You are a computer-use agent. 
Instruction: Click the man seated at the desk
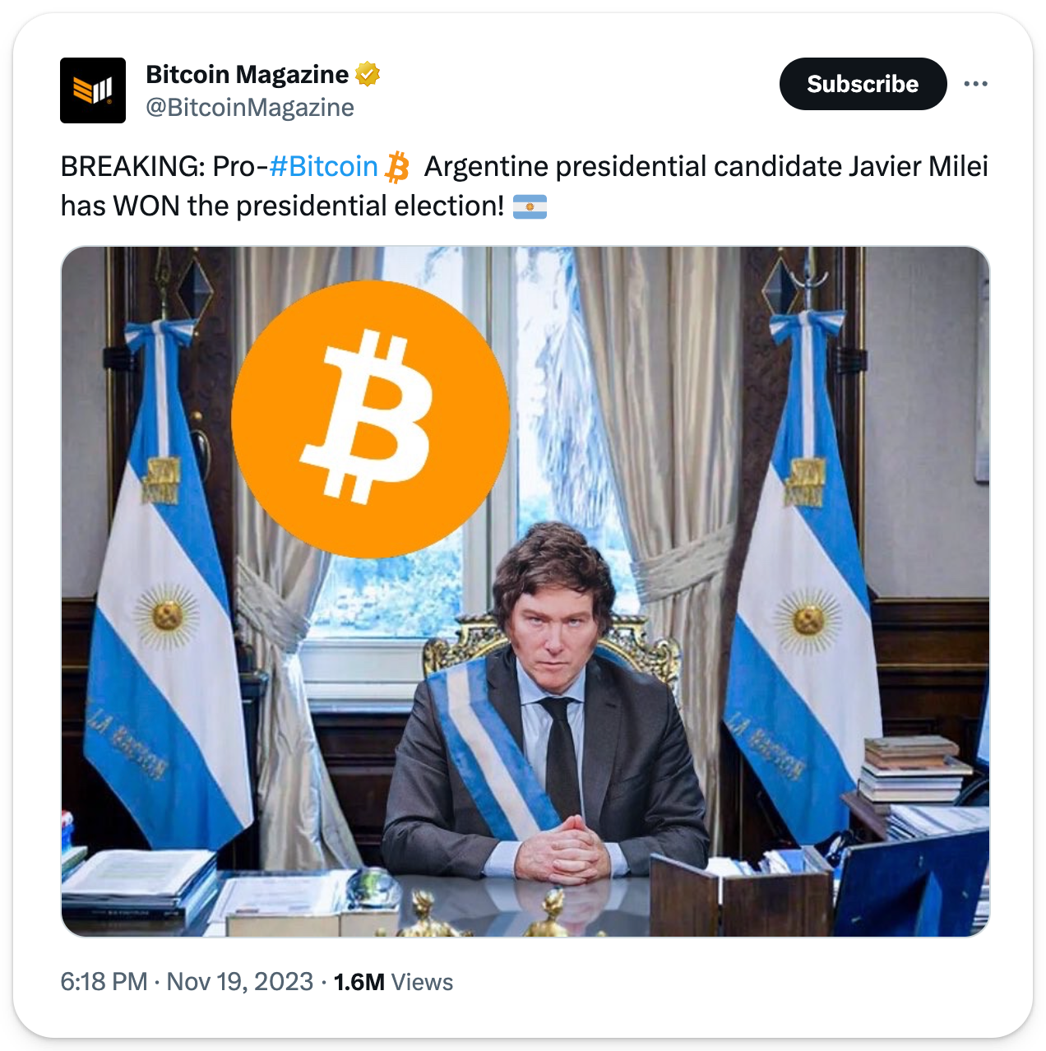pos(547,707)
